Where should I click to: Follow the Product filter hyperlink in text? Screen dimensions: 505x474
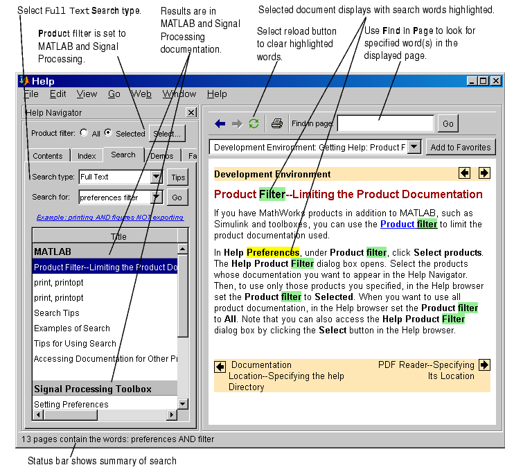(409, 224)
